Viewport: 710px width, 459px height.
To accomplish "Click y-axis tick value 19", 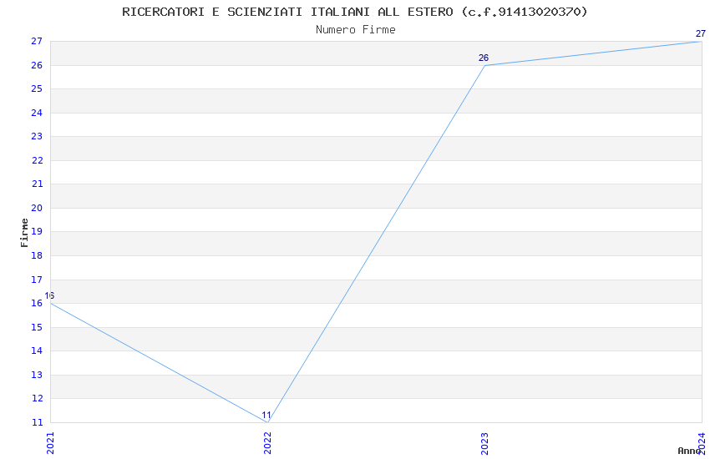I will [37, 231].
